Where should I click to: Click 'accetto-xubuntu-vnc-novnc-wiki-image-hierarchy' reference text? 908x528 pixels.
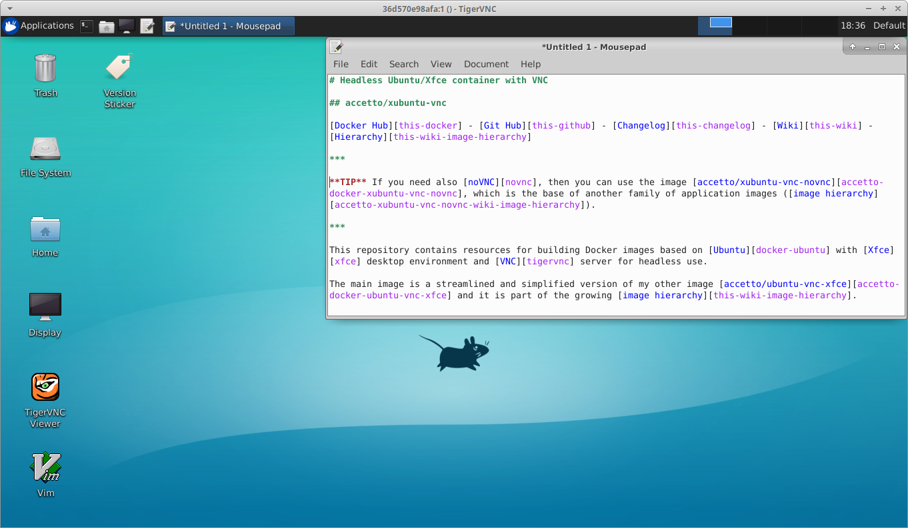457,205
